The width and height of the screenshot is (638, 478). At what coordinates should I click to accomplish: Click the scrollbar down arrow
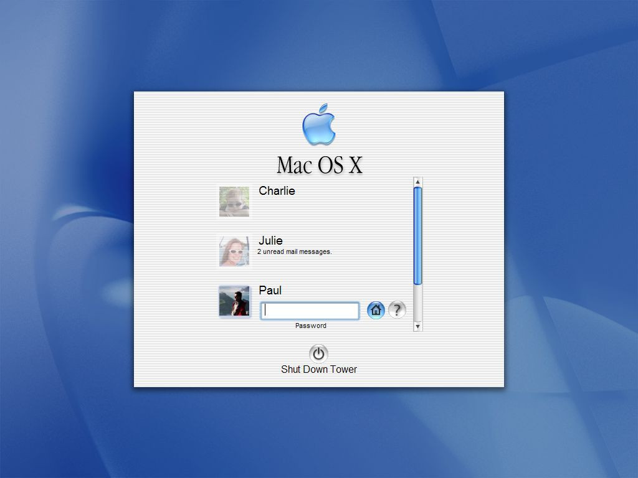417,326
